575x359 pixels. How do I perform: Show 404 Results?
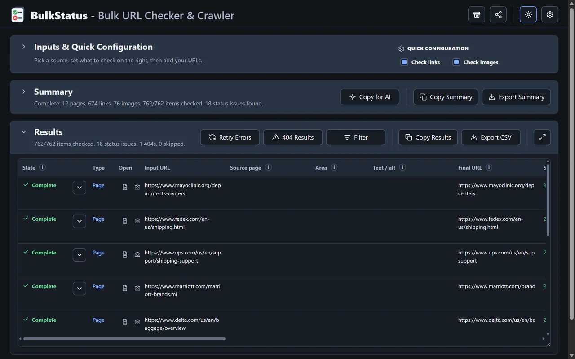click(x=293, y=137)
